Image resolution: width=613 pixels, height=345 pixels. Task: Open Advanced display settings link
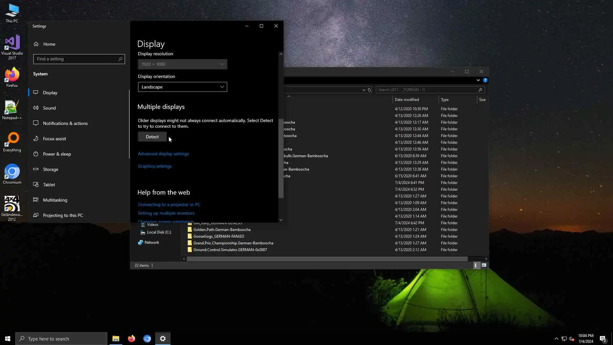[x=163, y=154]
